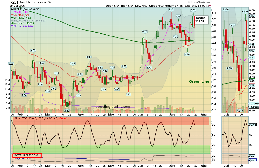Click the Chg -0.32 (-6.03%) value

(197, 6)
